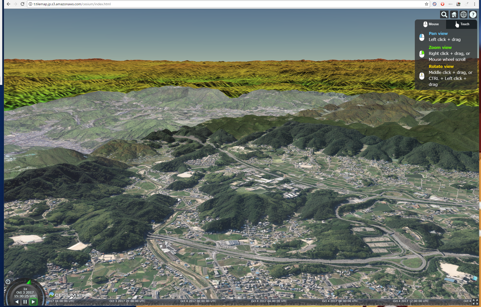The image size is (481, 307).
Task: Bookmark this page with the star icon
Action: pos(427,4)
